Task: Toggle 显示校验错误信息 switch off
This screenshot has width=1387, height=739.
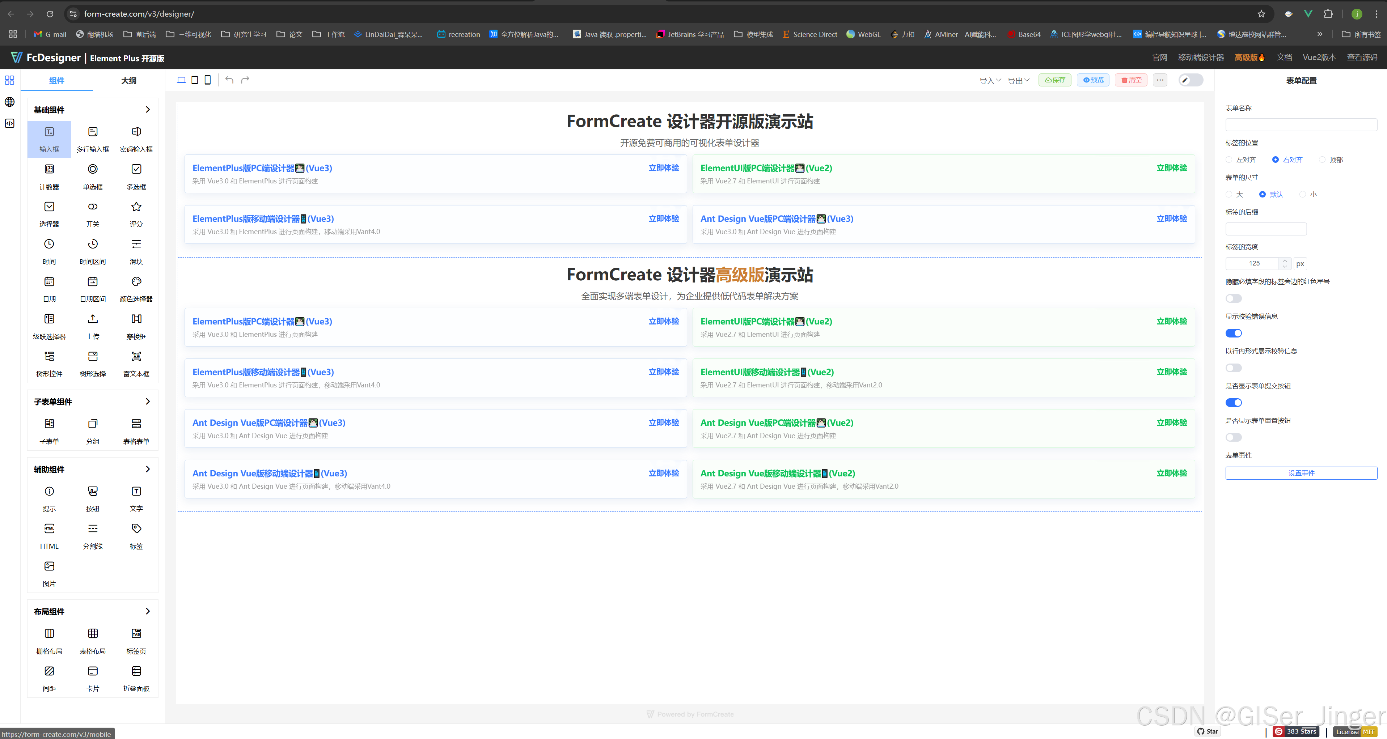Action: (1233, 333)
